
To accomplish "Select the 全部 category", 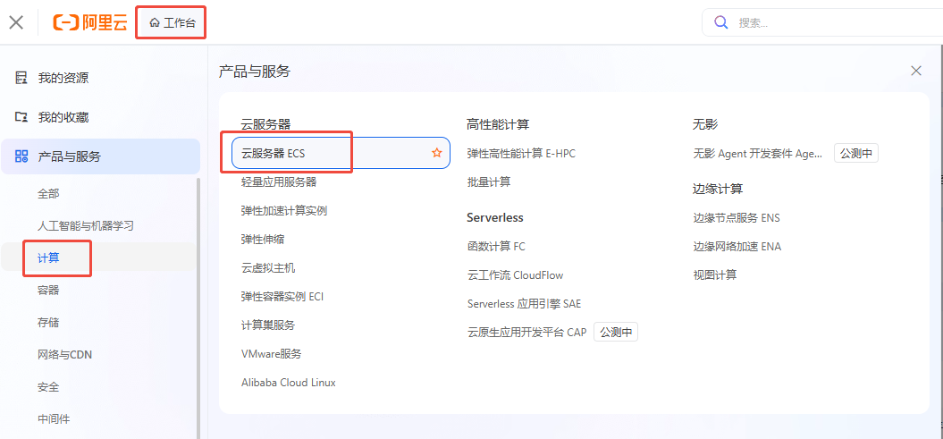I will click(48, 194).
